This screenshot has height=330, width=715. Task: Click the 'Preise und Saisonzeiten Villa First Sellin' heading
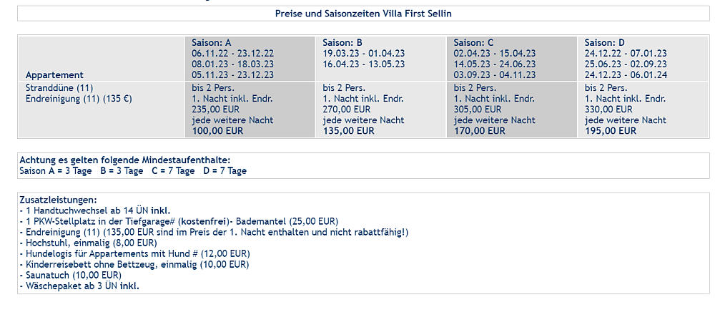click(x=363, y=14)
